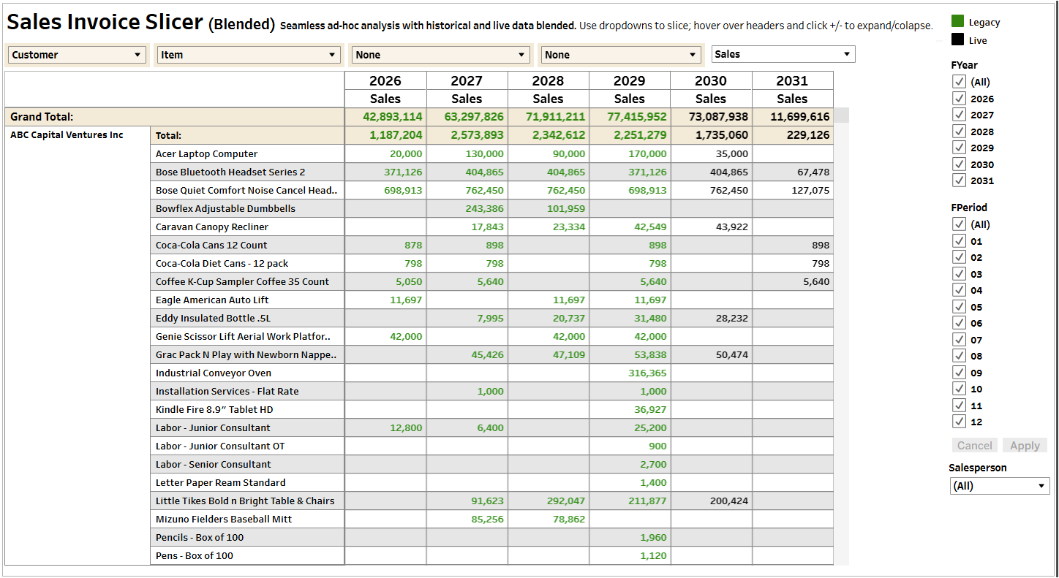Viewport: 1059px width, 578px height.
Task: Uncheck FPeriod 09 checkbox
Action: point(960,373)
